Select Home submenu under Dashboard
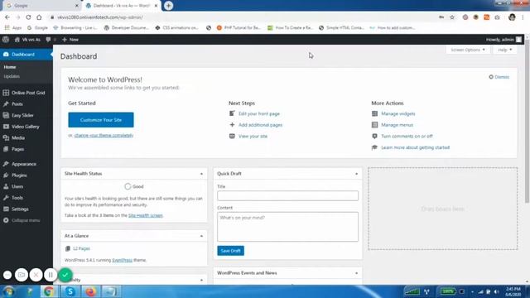 [x=10, y=67]
